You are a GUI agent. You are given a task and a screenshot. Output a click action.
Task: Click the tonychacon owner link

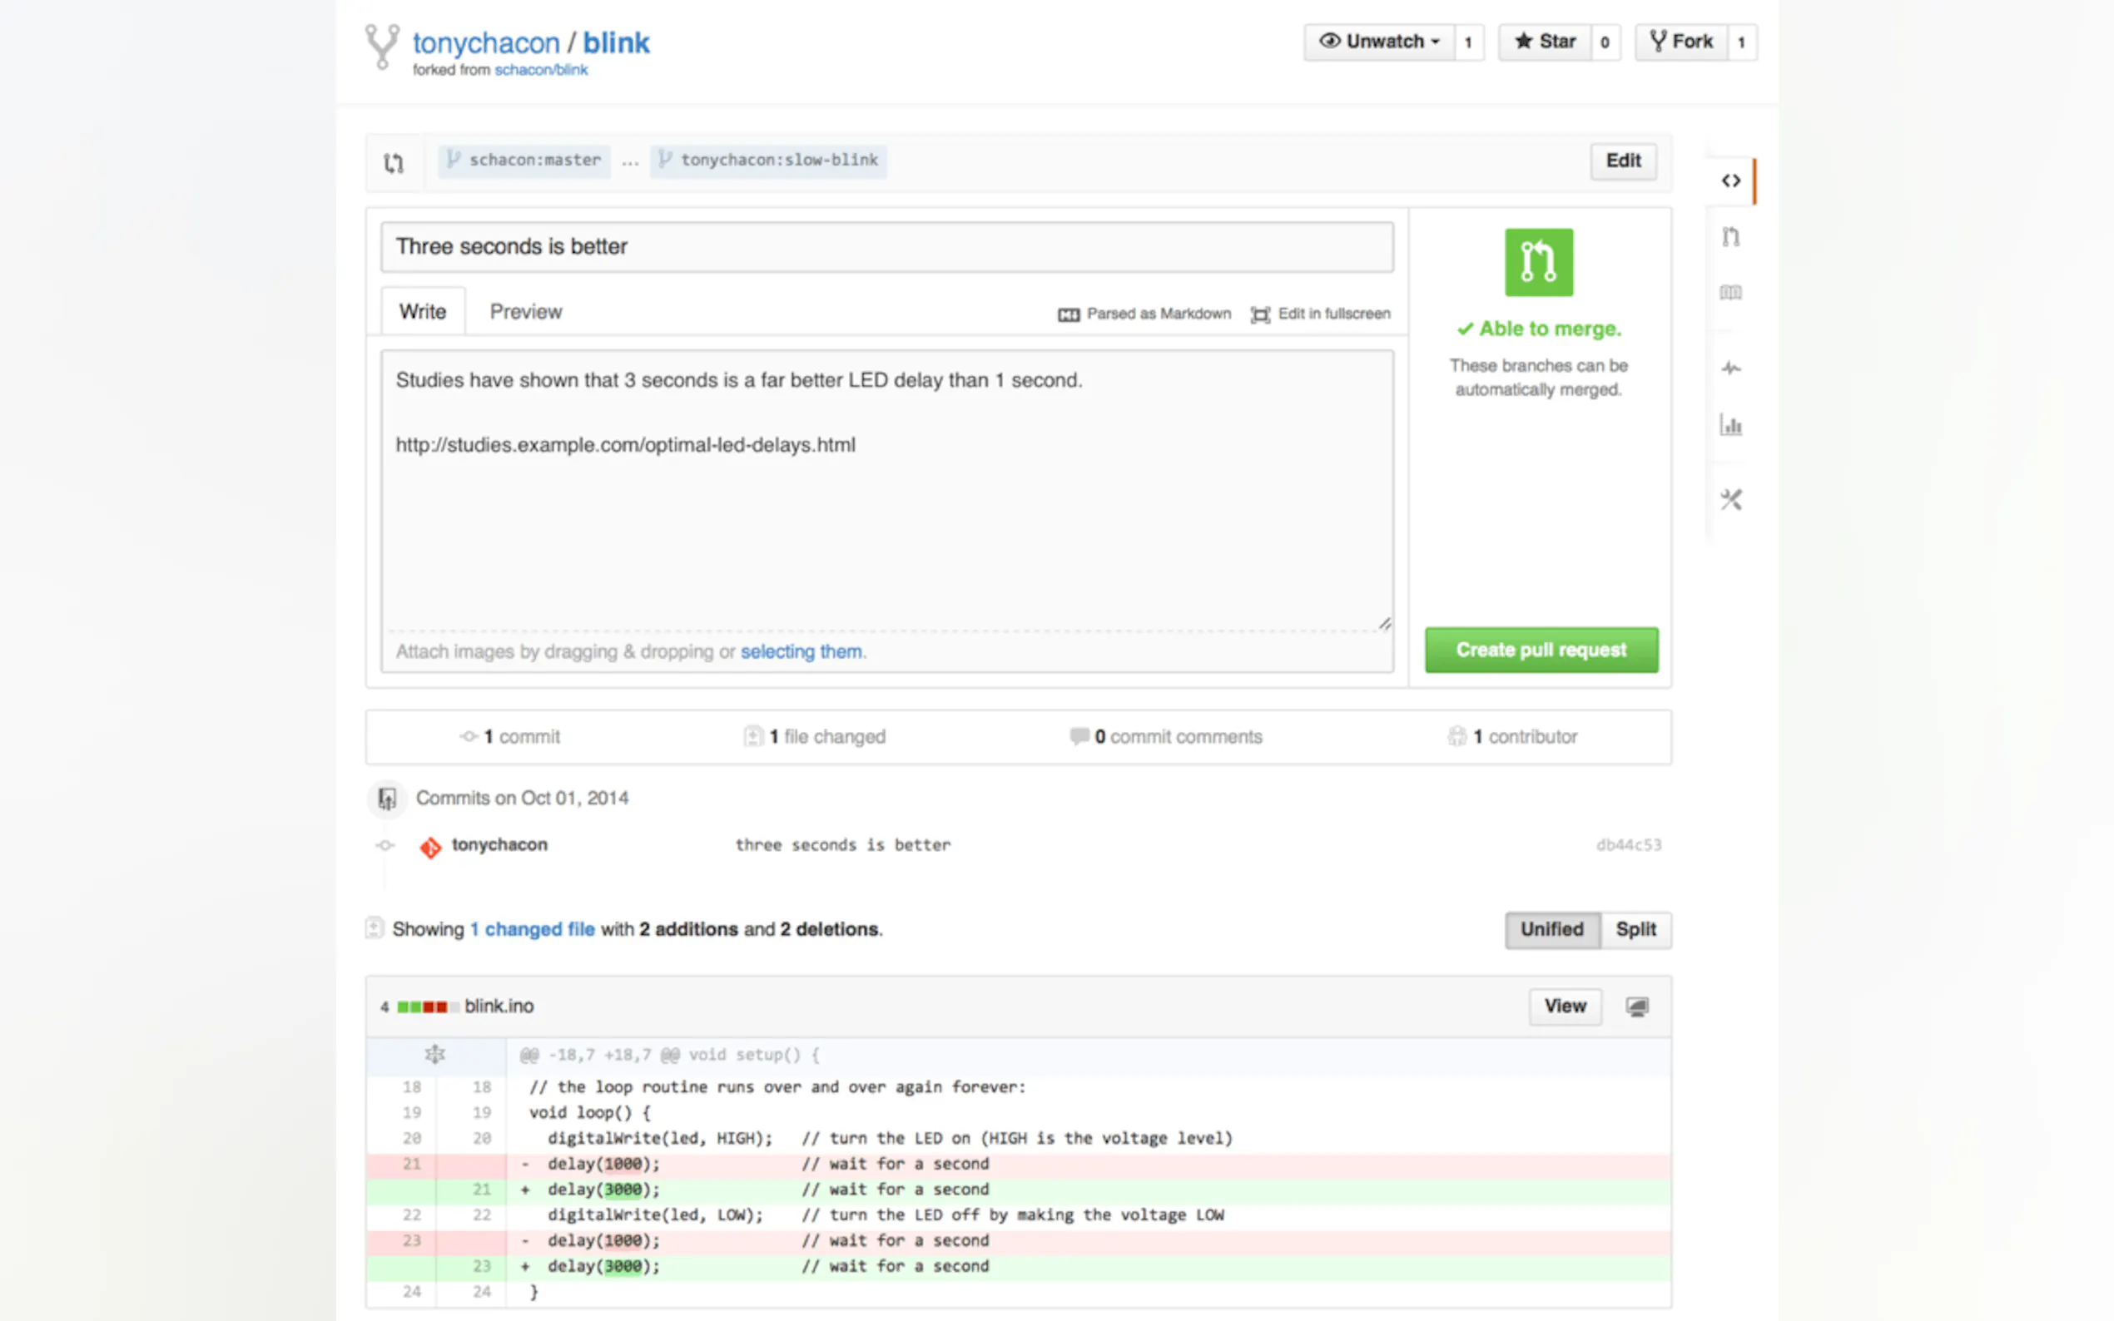click(x=486, y=42)
